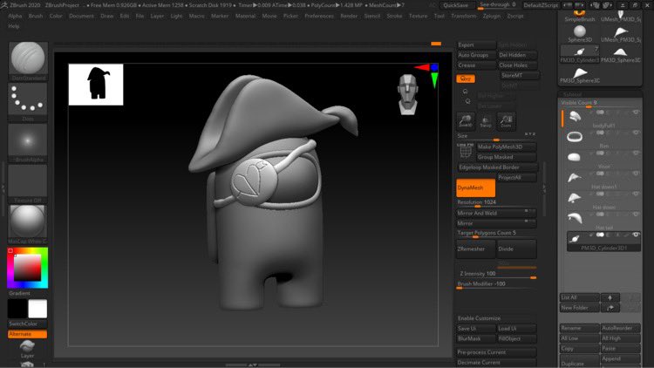Select the Hat tail subtool thumbnail

click(x=575, y=218)
